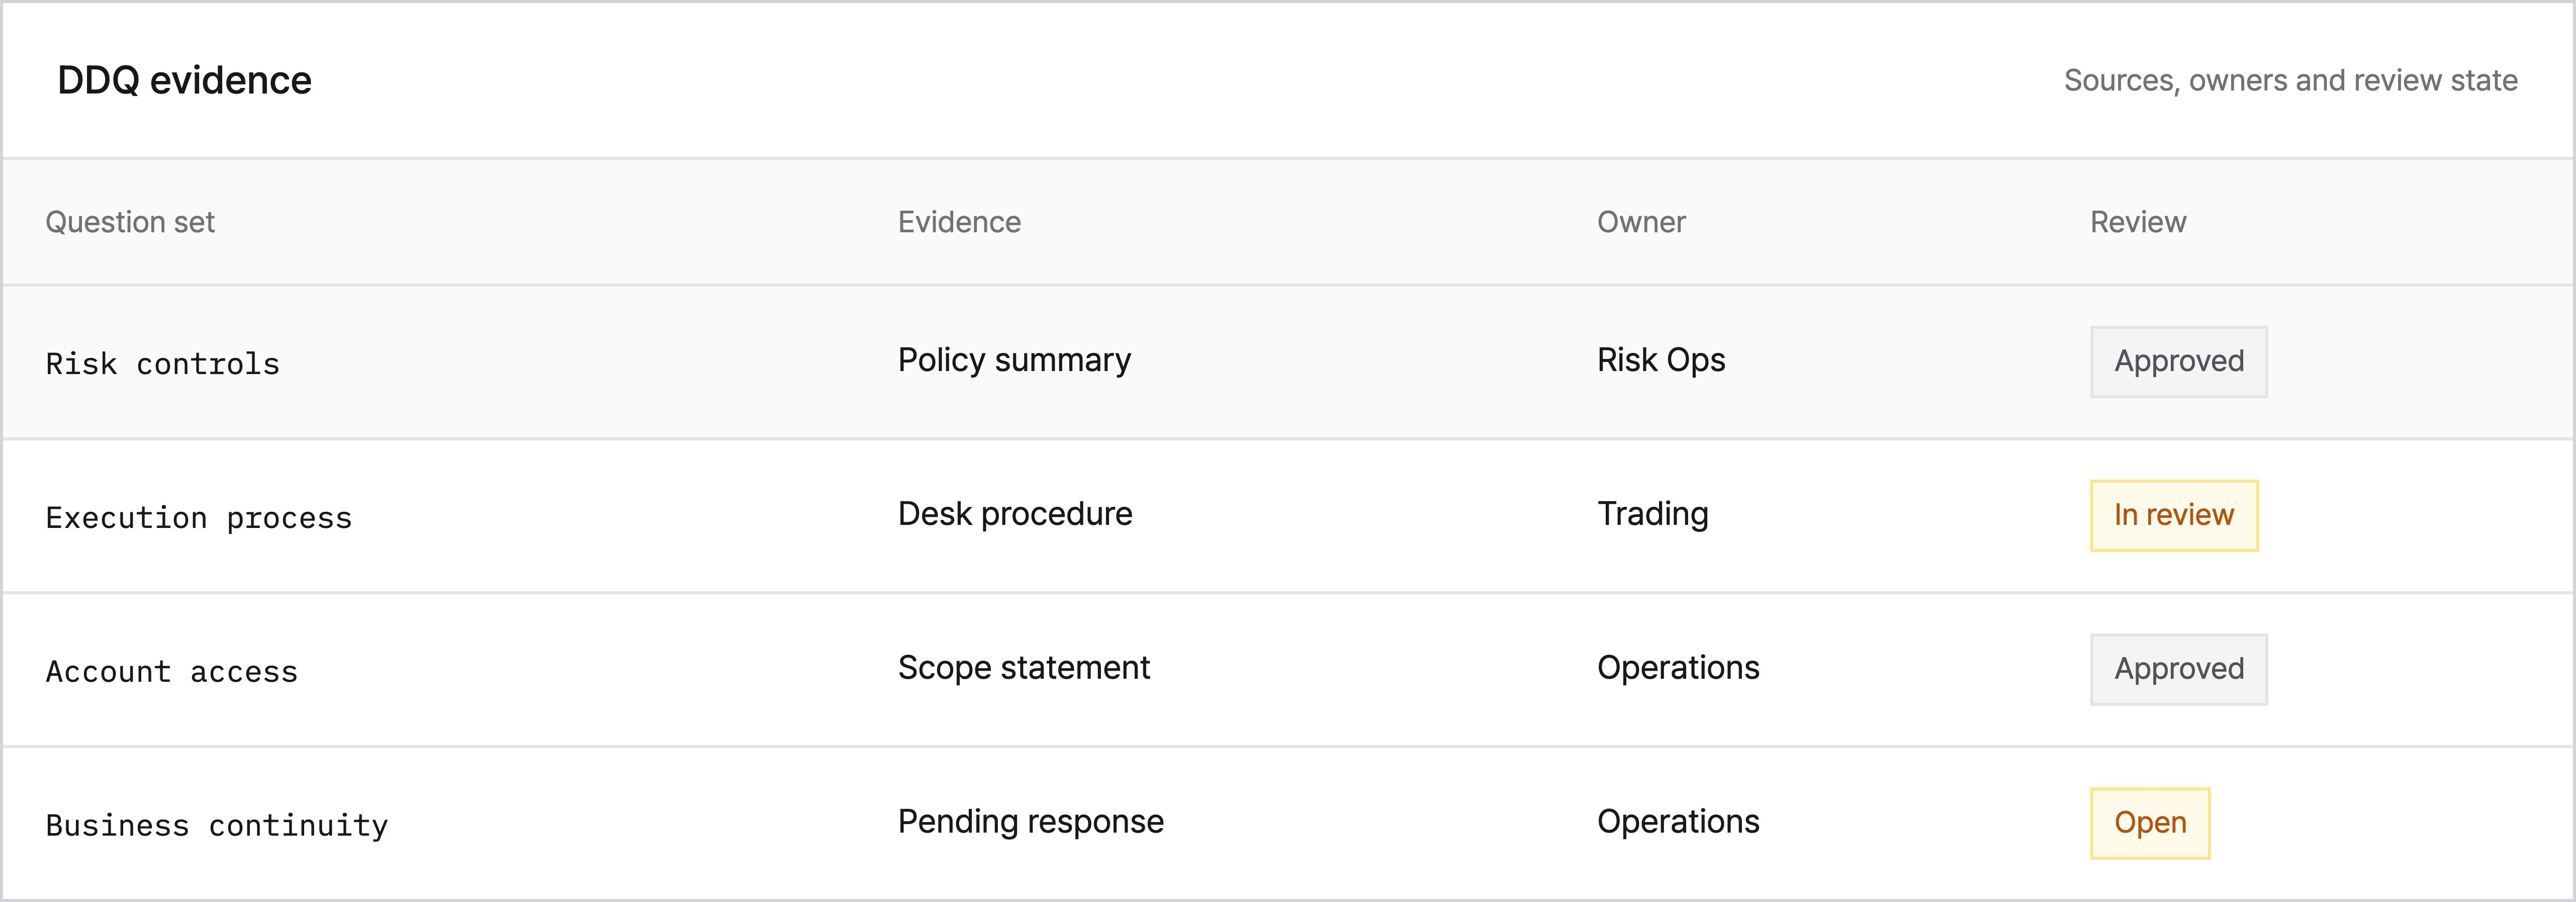Click the Question set column header

click(130, 222)
